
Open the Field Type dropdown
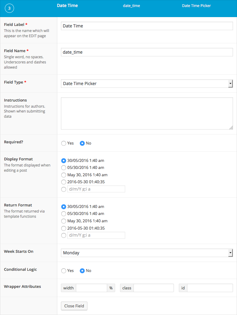click(x=147, y=84)
